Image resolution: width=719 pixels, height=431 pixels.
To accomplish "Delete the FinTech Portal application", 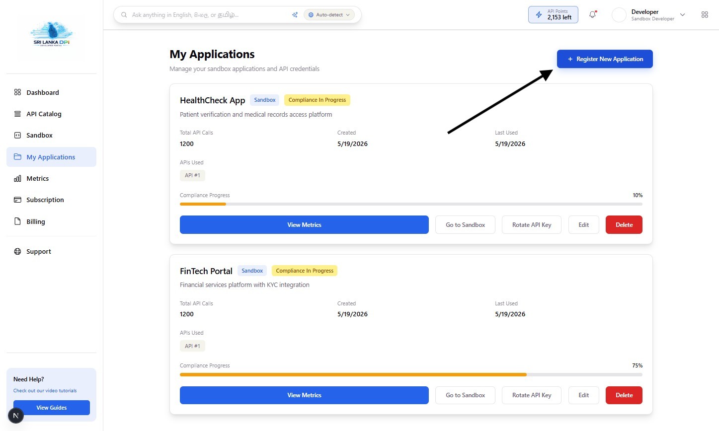I will [624, 395].
